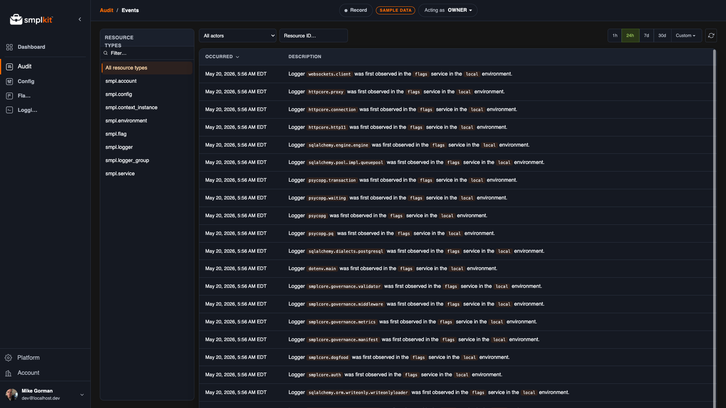This screenshot has height=408, width=726.
Task: Open the smplcore.governance.manifest event row
Action: (x=456, y=340)
